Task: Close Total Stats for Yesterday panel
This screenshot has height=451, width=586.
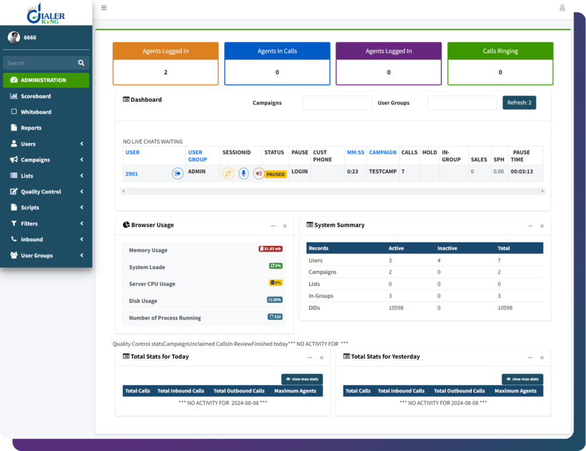Action: coord(542,358)
